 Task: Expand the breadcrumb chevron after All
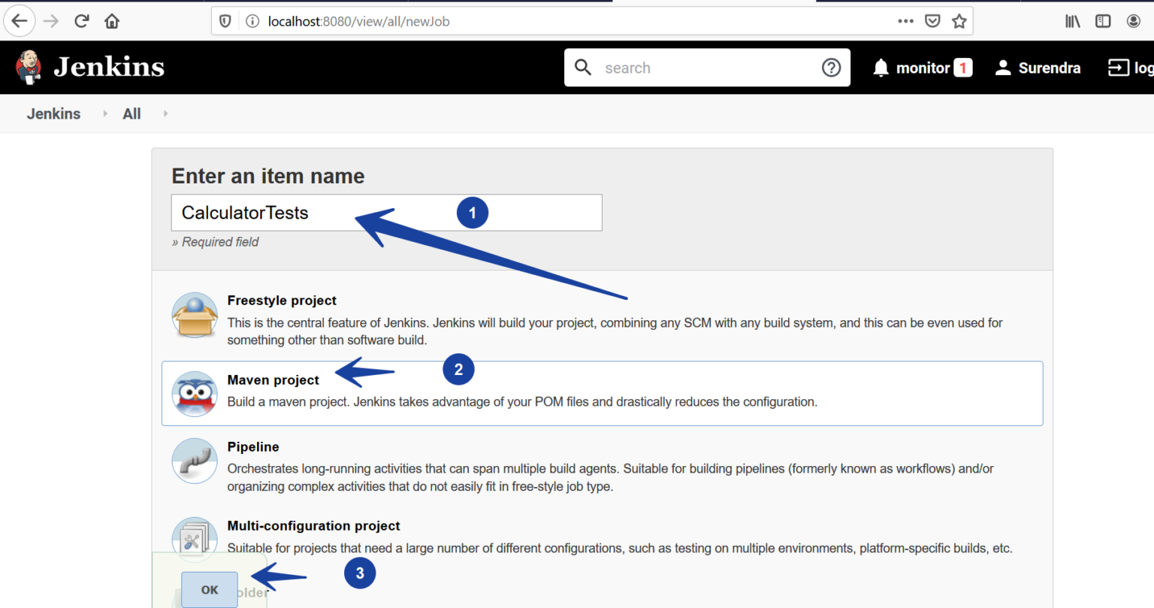(165, 113)
